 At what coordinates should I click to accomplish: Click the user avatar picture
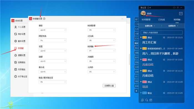tap(143, 13)
